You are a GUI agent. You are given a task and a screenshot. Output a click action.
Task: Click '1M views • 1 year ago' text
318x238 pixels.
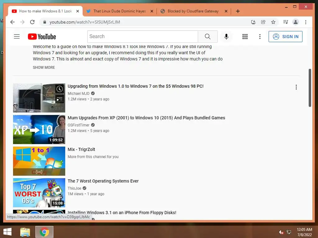86,194
